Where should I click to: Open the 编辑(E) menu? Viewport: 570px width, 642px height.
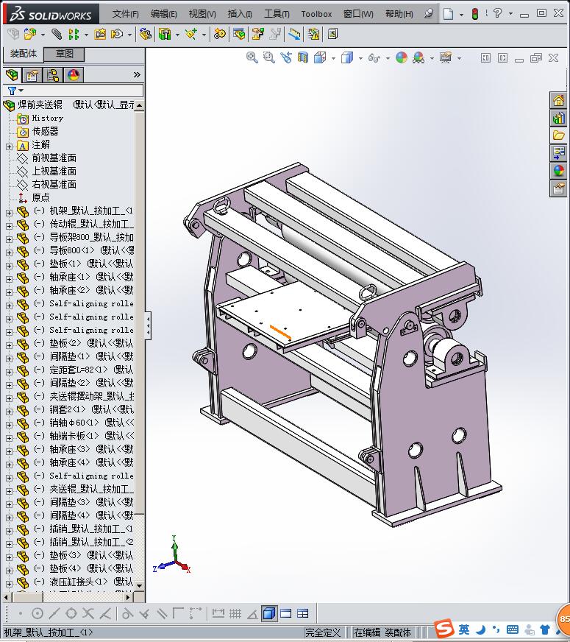pyautogui.click(x=163, y=14)
